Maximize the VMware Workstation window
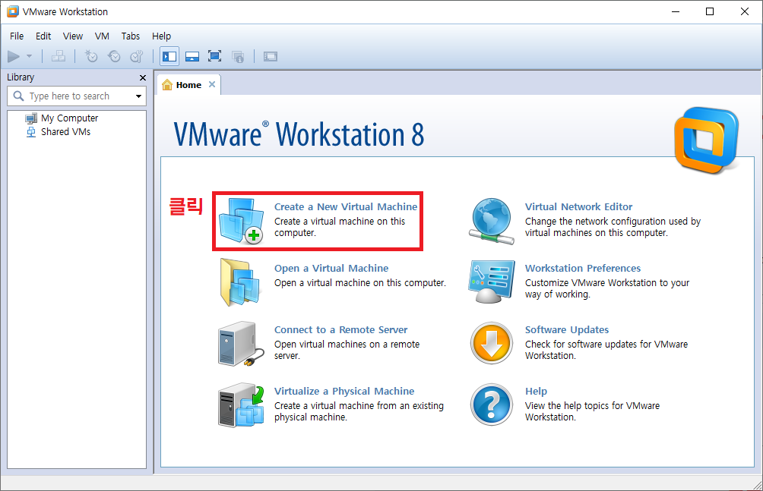This screenshot has height=491, width=763. [x=710, y=11]
